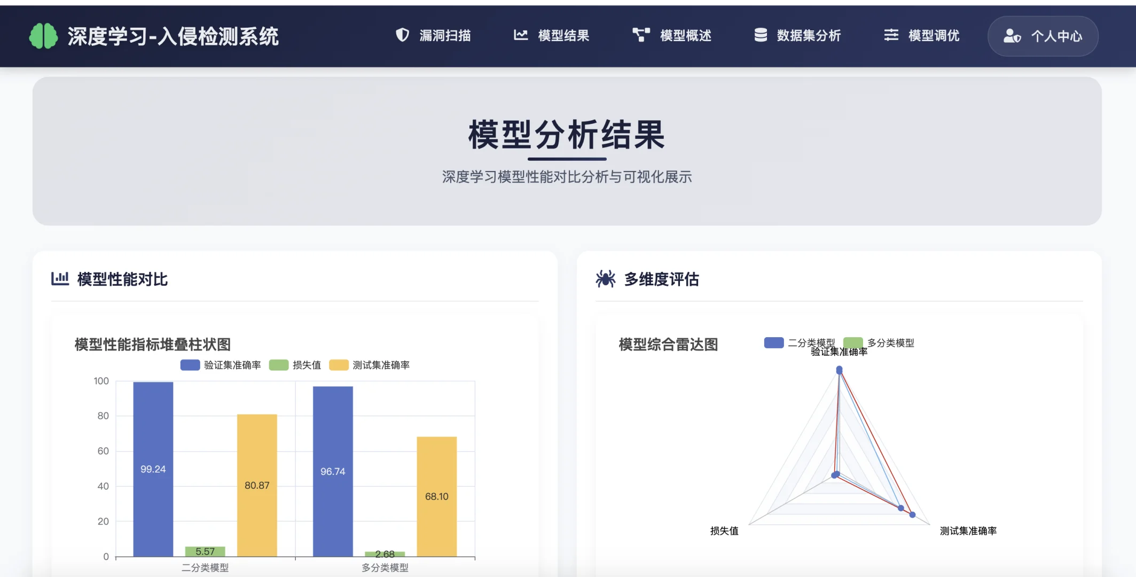Click the yellow 80.87 bar
Image resolution: width=1136 pixels, height=577 pixels.
[257, 485]
